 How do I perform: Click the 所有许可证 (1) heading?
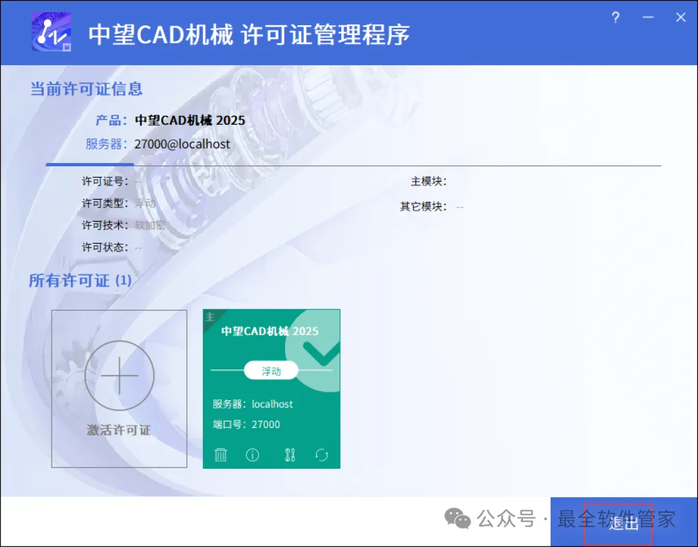(x=80, y=280)
